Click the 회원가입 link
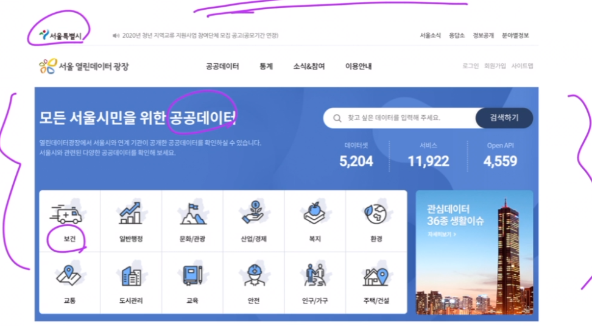592x326 pixels. pos(495,66)
